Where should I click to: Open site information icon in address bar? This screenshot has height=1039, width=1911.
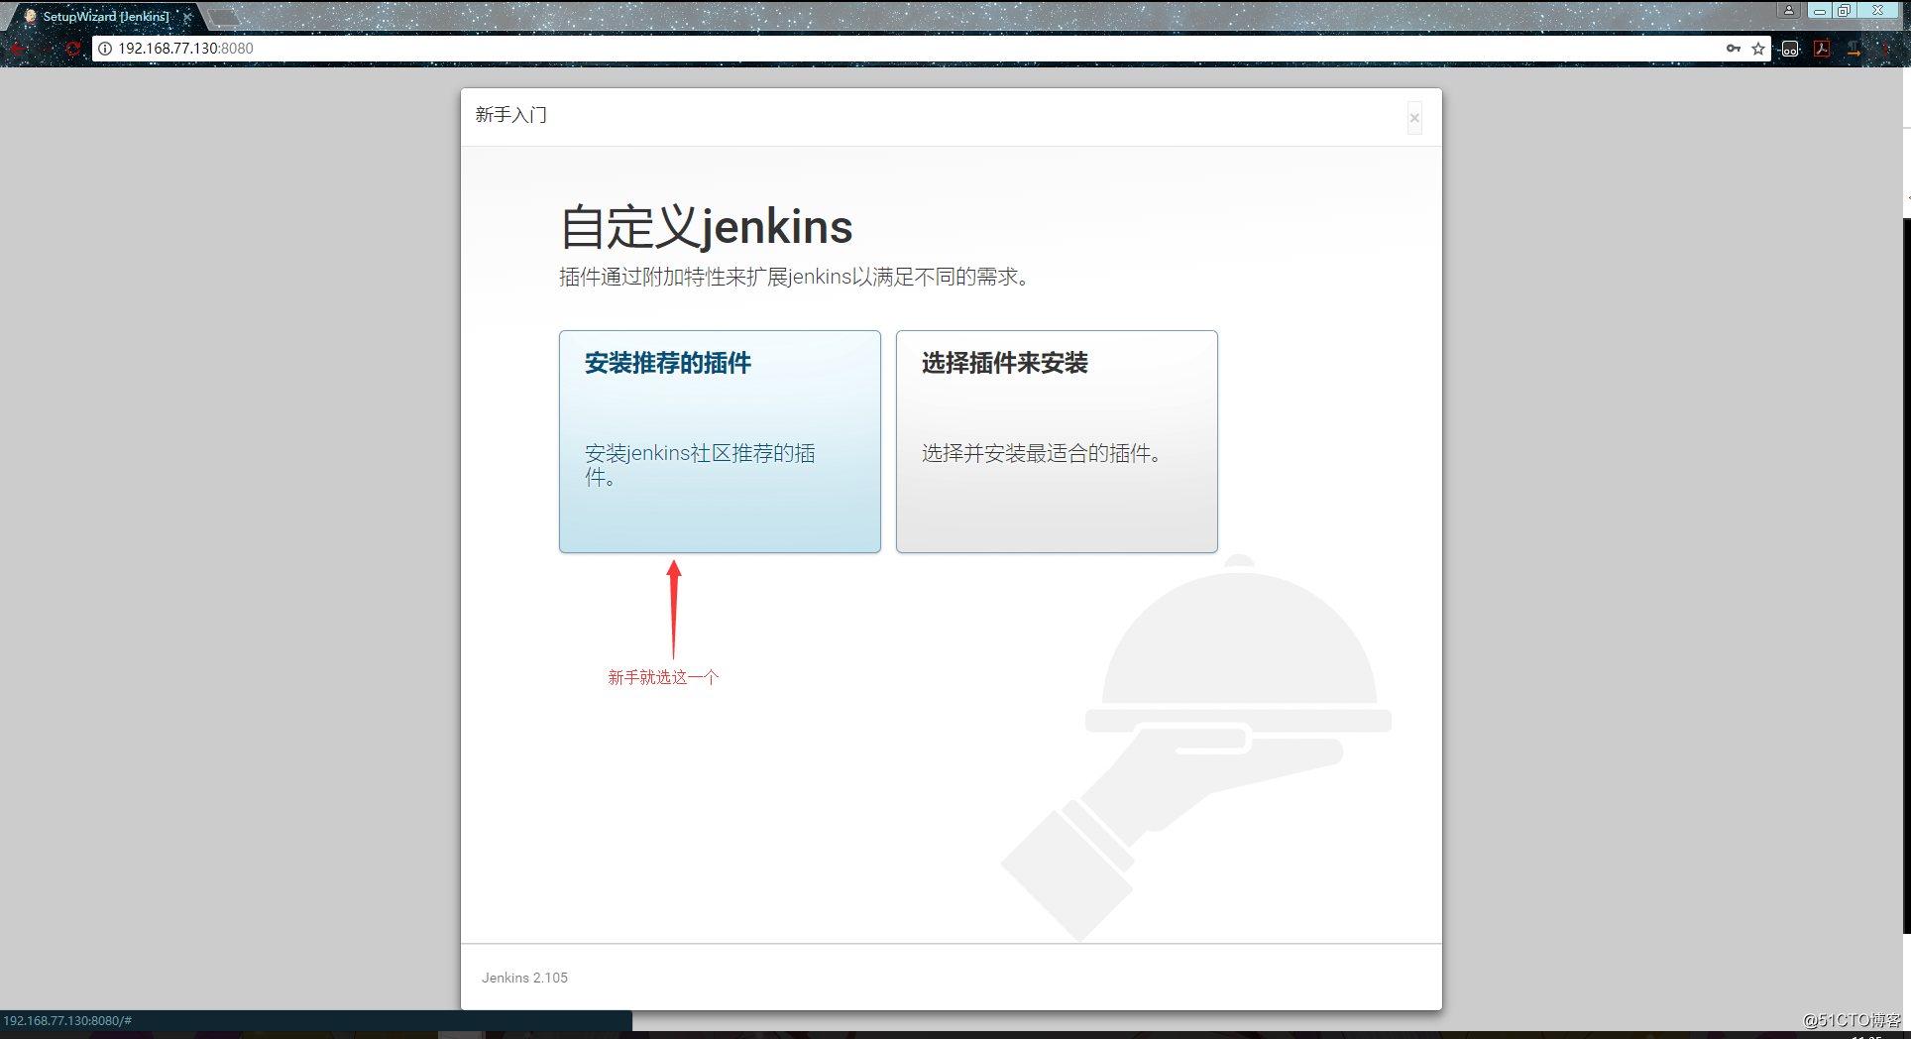(105, 48)
